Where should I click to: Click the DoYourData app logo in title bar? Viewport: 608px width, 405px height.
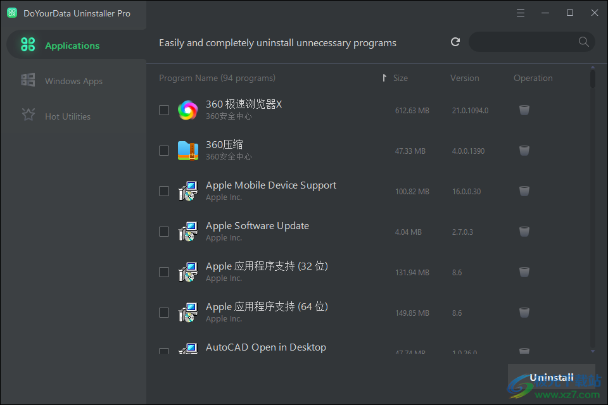click(x=12, y=13)
